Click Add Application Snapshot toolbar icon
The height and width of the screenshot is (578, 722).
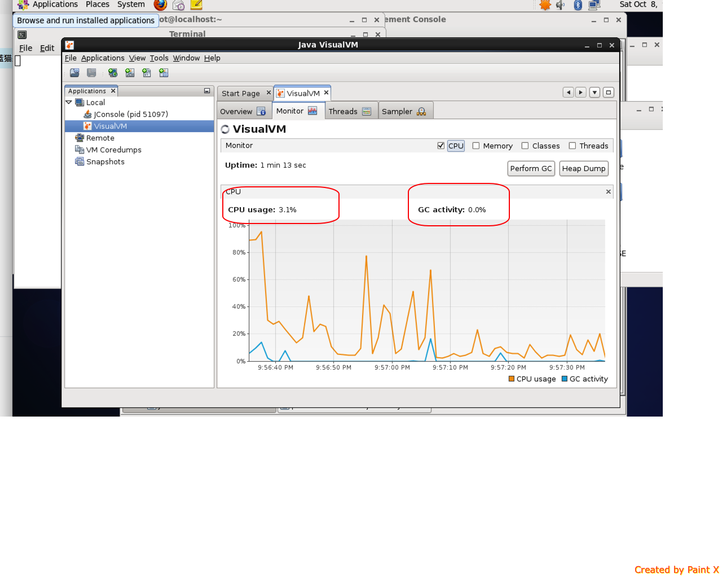point(164,73)
